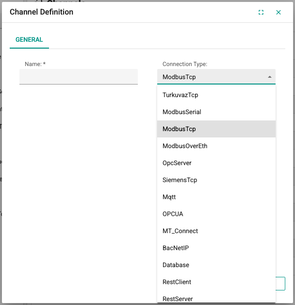Select the highlighted ModbusTcp list option

click(x=216, y=129)
